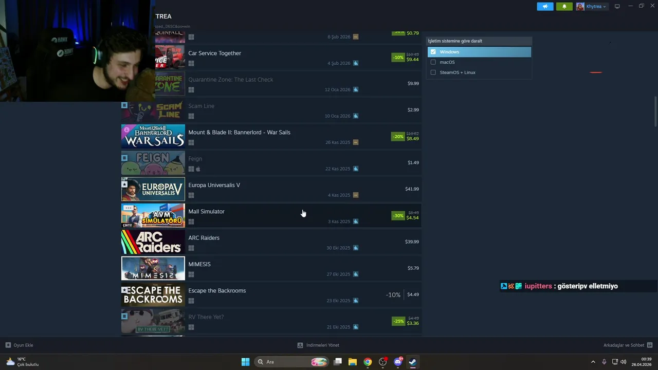The height and width of the screenshot is (370, 658).
Task: Open Discord from the taskbar
Action: pyautogui.click(x=398, y=362)
